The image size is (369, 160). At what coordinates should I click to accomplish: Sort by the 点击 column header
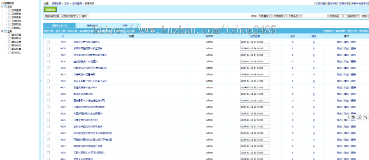292,36
